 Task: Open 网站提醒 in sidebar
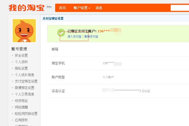pos(21,107)
